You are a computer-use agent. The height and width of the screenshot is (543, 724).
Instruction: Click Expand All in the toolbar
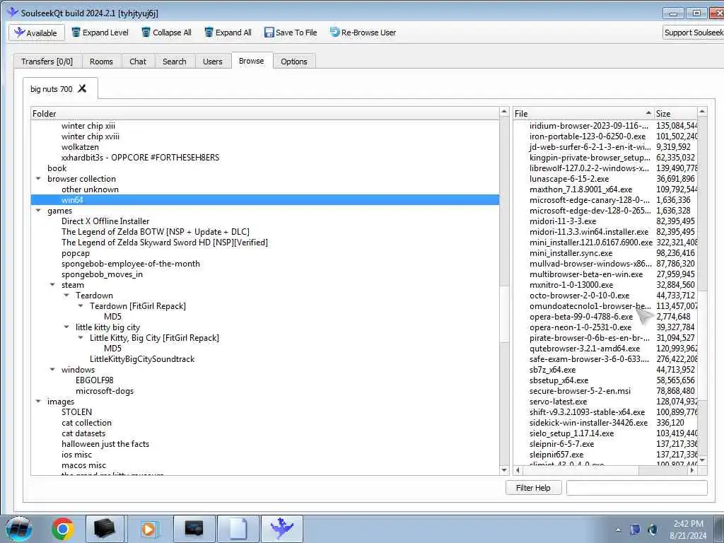[x=228, y=33]
